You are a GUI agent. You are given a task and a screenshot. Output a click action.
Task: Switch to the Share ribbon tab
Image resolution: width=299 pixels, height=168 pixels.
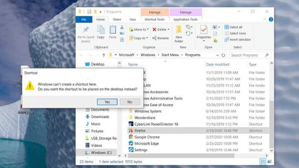tap(117, 20)
